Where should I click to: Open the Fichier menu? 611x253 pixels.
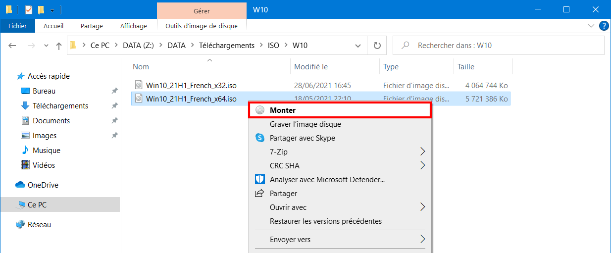[x=17, y=26]
